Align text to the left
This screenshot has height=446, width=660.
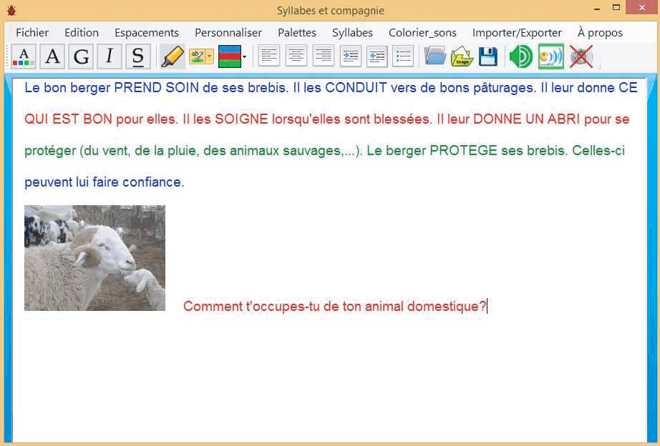point(268,56)
